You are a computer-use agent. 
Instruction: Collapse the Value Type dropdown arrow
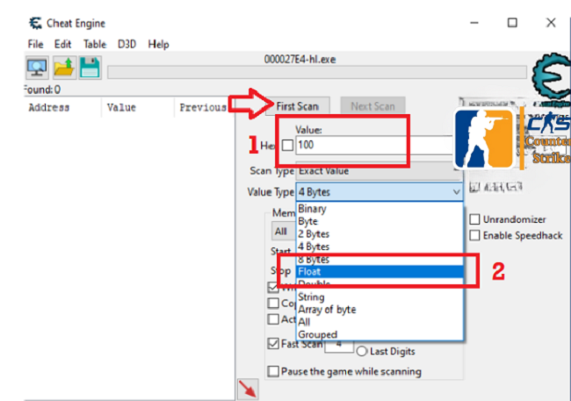(x=455, y=191)
